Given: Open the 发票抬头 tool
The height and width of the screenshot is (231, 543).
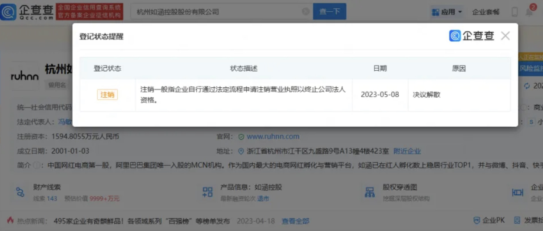Looking at the screenshot, I should click(x=528, y=220).
